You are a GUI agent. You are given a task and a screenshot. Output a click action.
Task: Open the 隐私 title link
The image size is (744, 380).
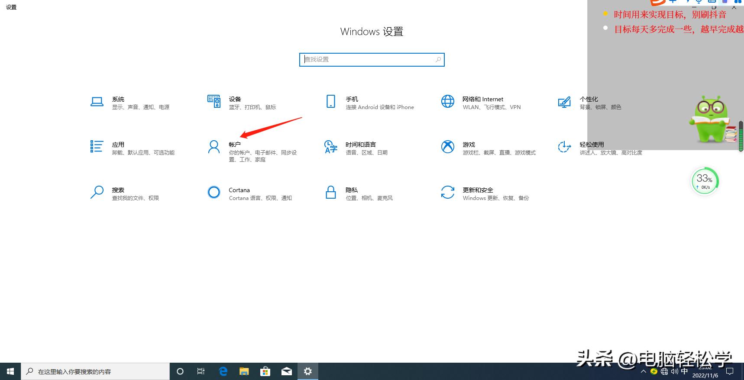click(x=352, y=190)
